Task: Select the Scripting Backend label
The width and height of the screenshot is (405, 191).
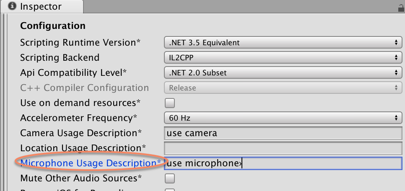Action: coord(60,58)
